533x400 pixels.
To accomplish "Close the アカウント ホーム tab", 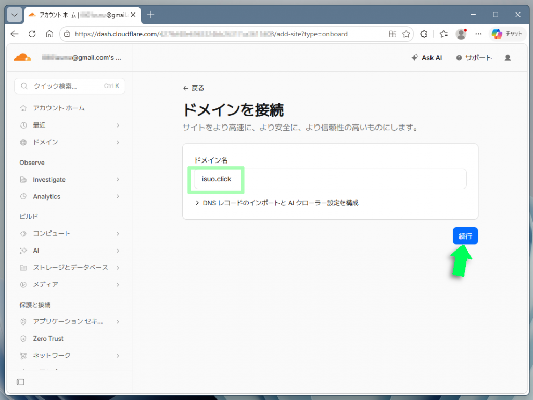I will coord(133,15).
